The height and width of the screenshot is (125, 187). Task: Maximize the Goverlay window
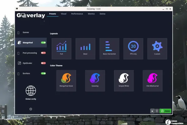tap(167, 9)
